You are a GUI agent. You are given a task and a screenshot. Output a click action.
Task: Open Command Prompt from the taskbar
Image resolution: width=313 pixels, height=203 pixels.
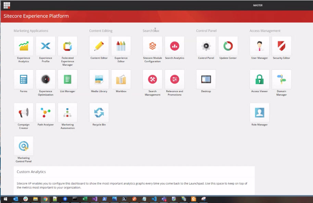[75, 199]
